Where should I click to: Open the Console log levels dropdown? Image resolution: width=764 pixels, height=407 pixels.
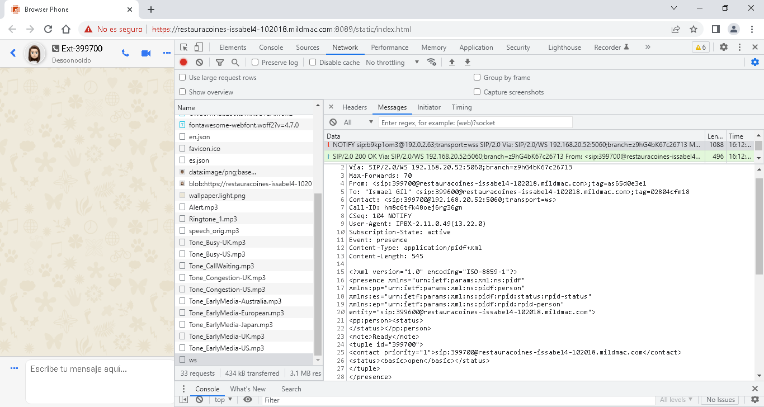point(676,399)
